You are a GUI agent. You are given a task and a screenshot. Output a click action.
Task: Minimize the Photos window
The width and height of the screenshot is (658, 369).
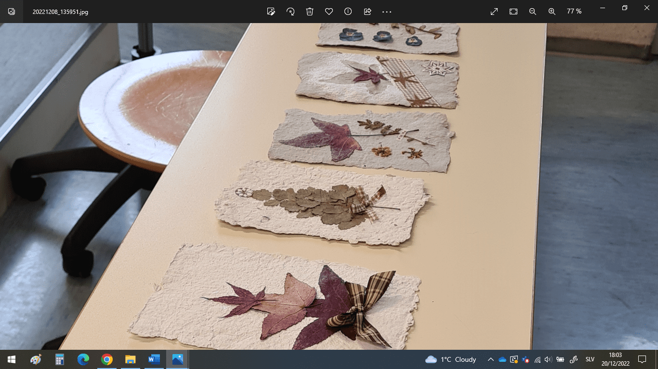tap(603, 8)
